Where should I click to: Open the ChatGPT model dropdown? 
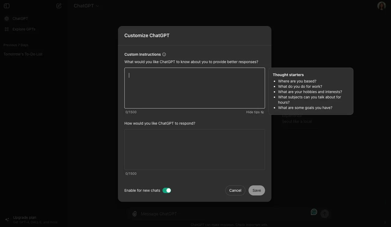click(x=86, y=6)
